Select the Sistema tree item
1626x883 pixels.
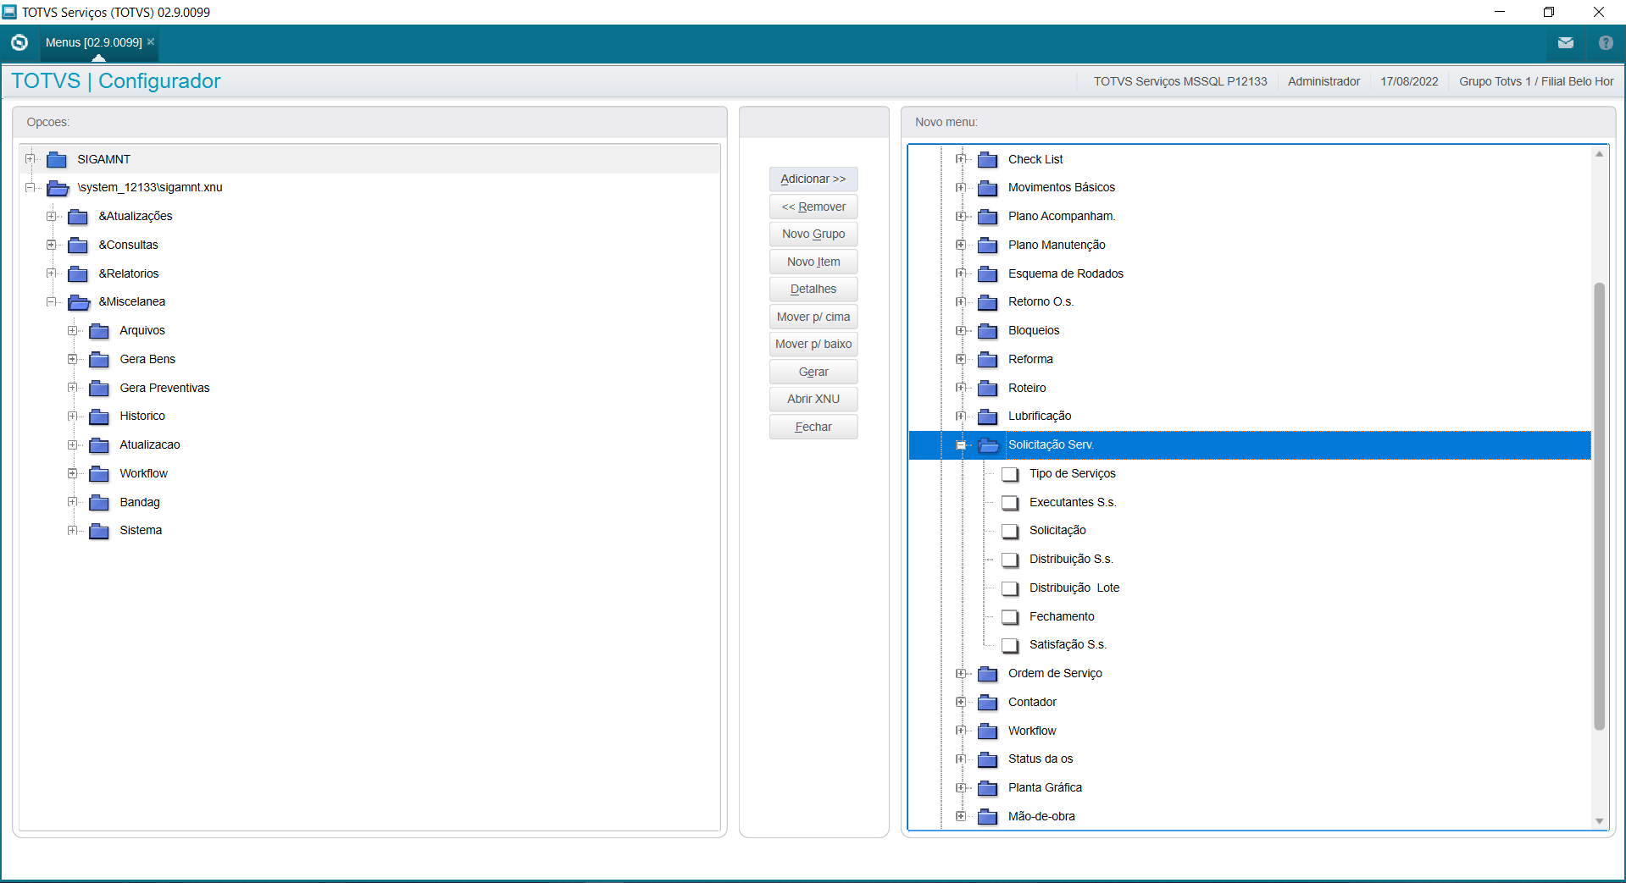click(x=141, y=530)
